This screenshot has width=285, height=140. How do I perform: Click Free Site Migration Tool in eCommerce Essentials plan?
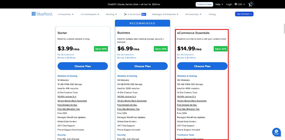point(188,109)
